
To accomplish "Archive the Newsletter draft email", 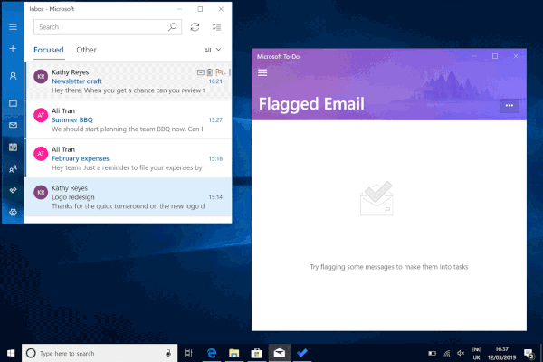I will tap(201, 72).
